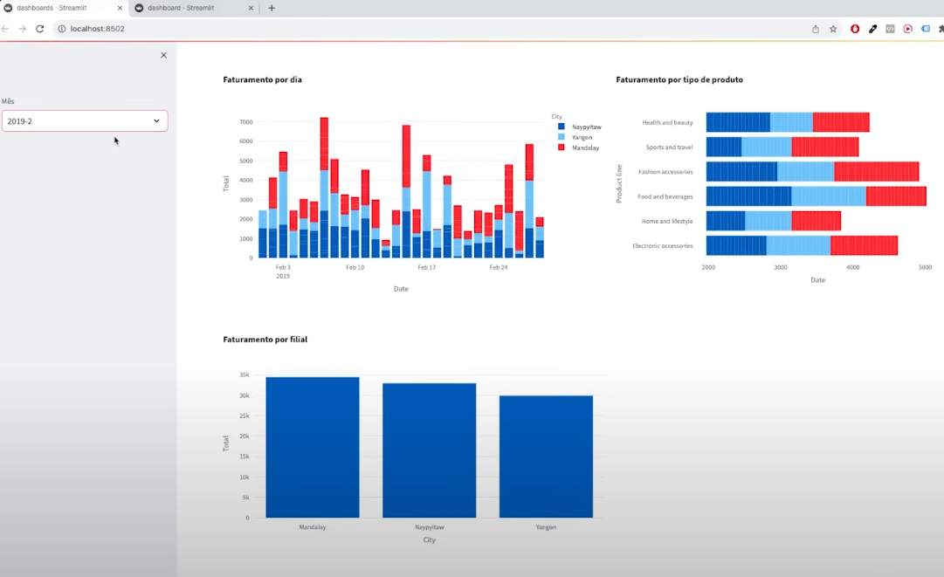The width and height of the screenshot is (944, 577).
Task: Close the 'dashboards · Streamlit' browser tab
Action: (x=120, y=8)
